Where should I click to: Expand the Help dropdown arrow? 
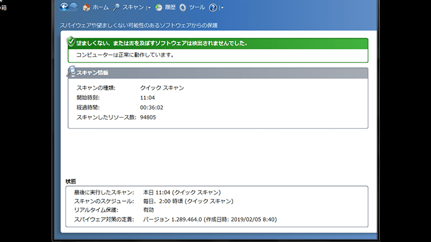pos(222,8)
